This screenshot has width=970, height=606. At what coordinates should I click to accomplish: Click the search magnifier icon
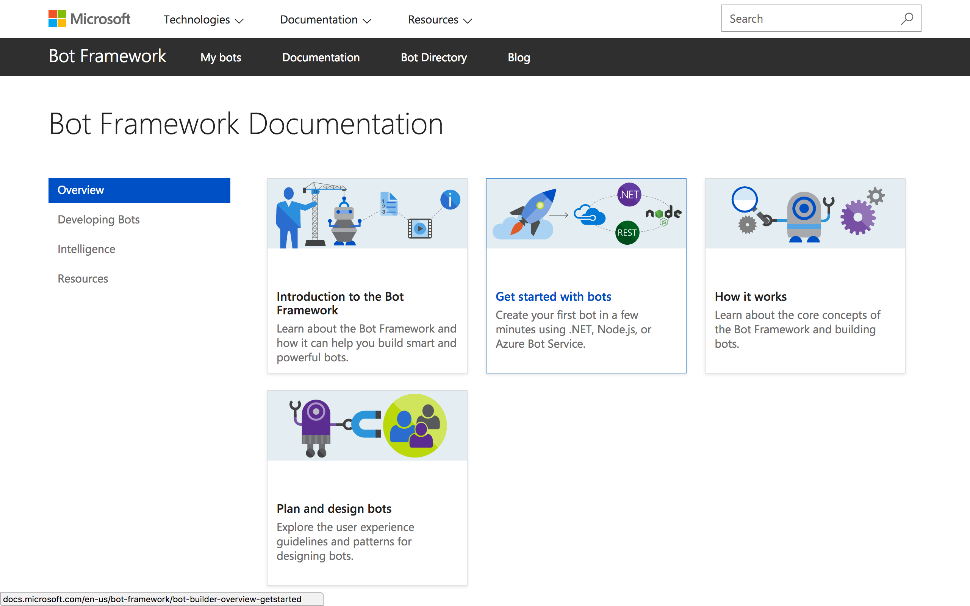[x=907, y=19]
